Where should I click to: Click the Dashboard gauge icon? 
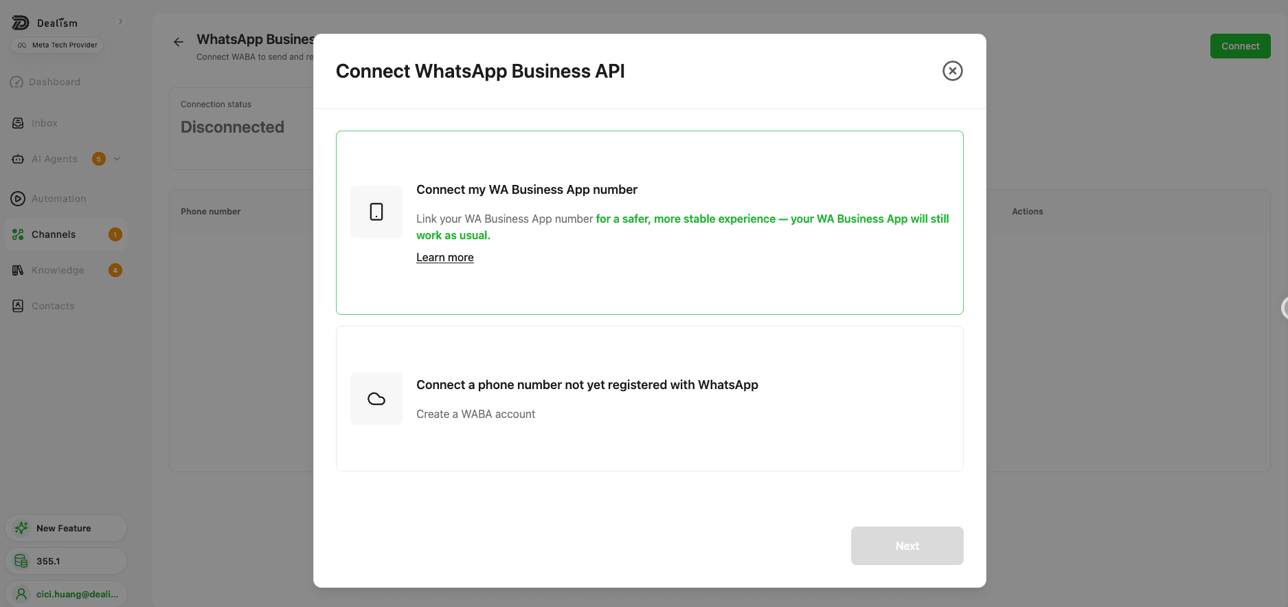click(x=17, y=82)
